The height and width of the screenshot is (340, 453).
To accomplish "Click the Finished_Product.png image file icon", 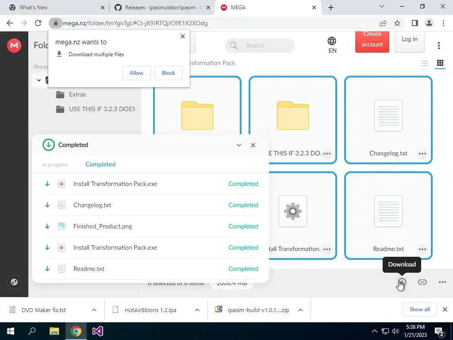I will coord(61,226).
